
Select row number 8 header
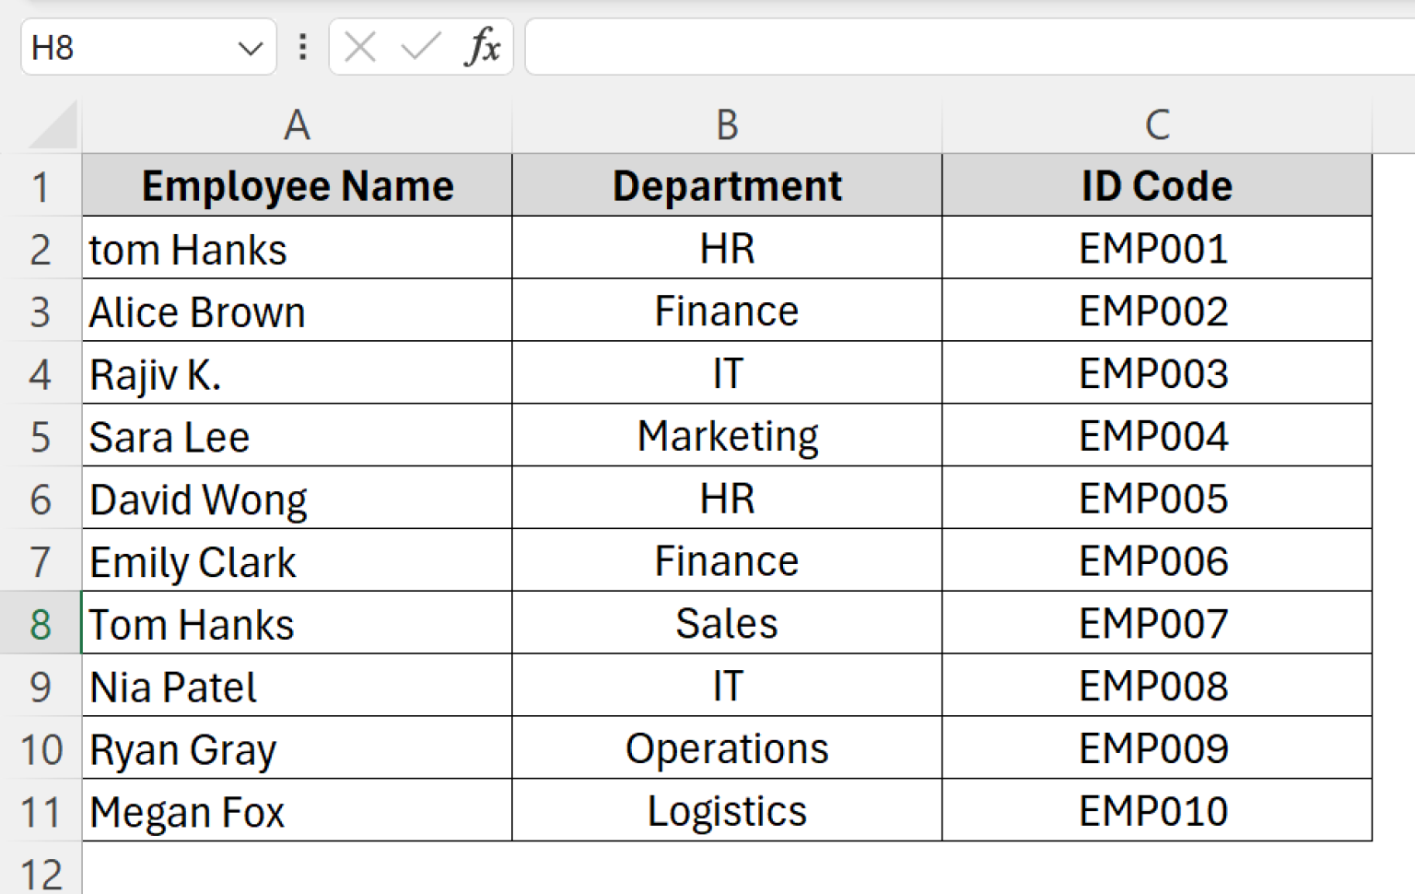click(41, 623)
